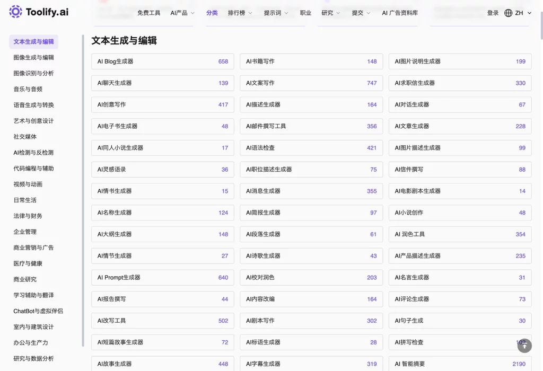Select the 分类 menu item
Image resolution: width=543 pixels, height=371 pixels.
[x=212, y=13]
